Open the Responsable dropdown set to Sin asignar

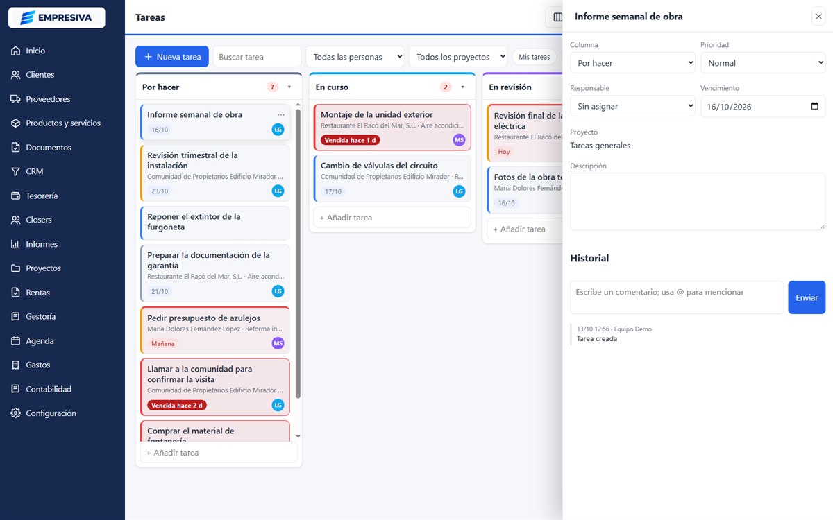click(632, 107)
